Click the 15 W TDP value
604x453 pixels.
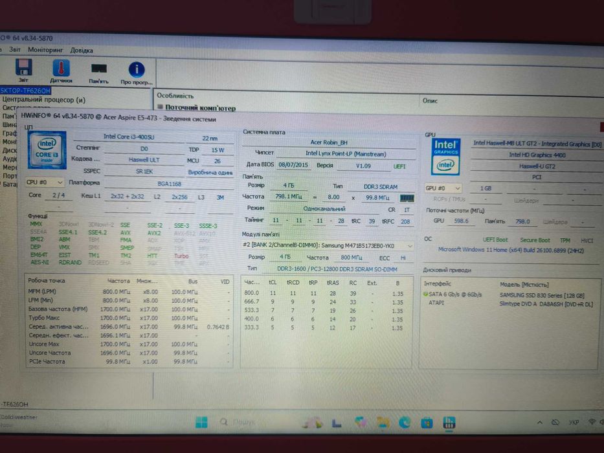(x=218, y=150)
